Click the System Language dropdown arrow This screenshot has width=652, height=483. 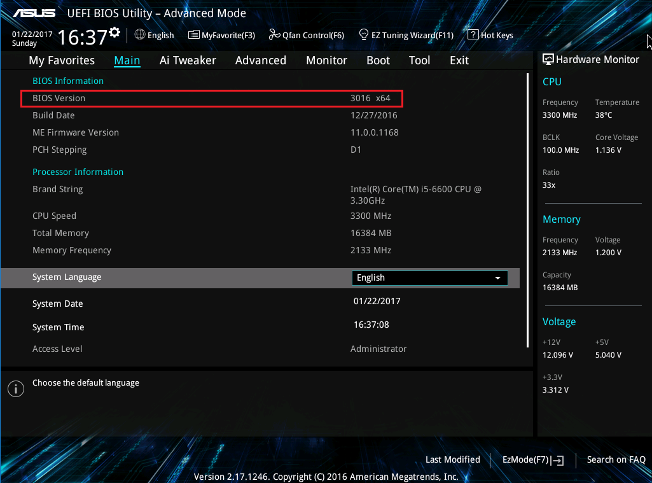(497, 278)
